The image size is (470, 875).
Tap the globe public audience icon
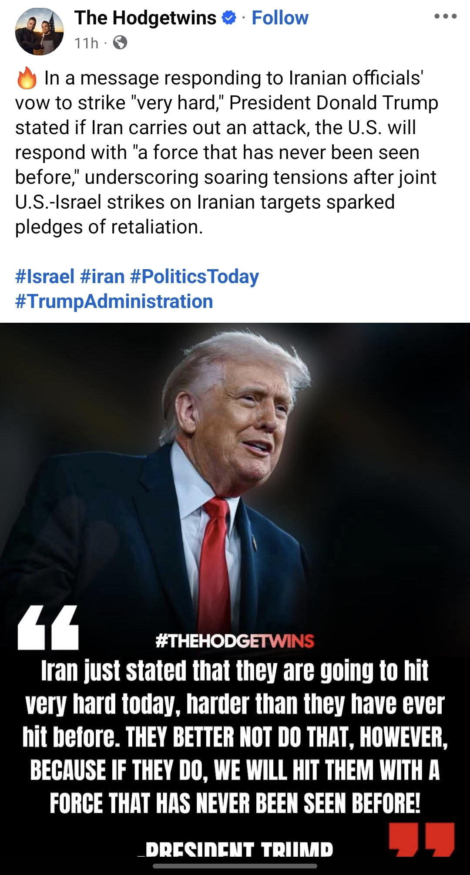click(120, 43)
